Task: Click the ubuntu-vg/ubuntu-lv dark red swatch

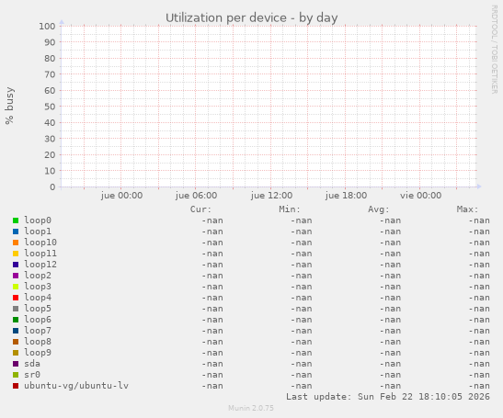Action: pos(16,386)
